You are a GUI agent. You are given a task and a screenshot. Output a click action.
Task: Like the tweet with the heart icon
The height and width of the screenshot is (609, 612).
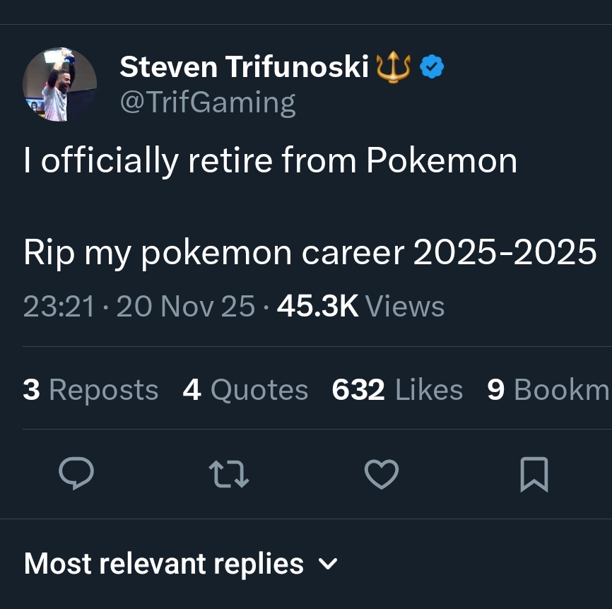[382, 473]
